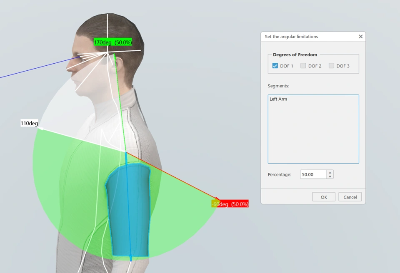Image resolution: width=400 pixels, height=273 pixels.
Task: Select Left Arm in Segments list
Action: click(x=278, y=99)
